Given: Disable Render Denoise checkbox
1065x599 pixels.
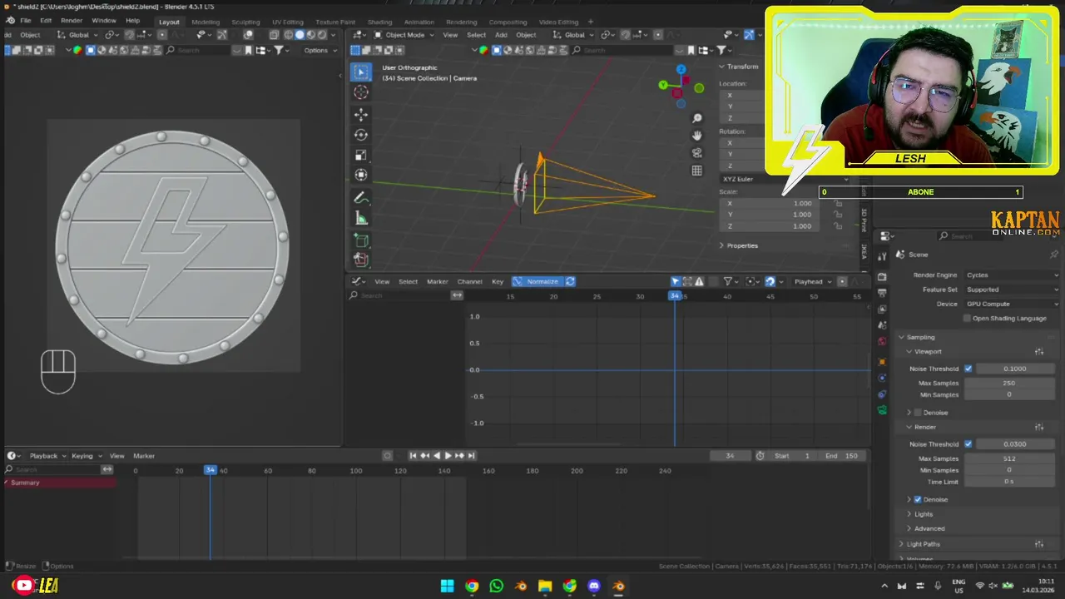Looking at the screenshot, I should [918, 500].
